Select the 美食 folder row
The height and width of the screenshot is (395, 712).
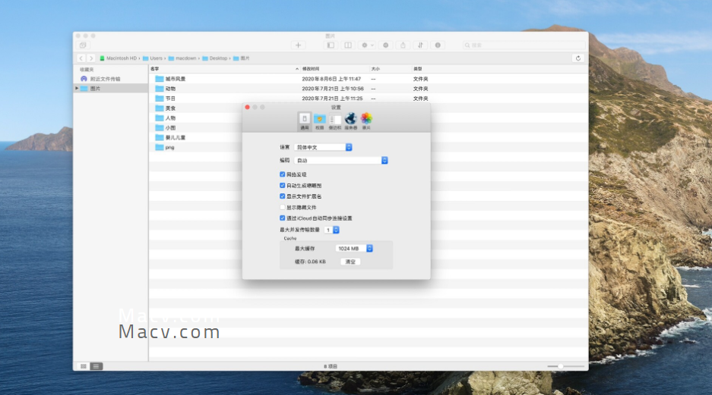(196, 108)
